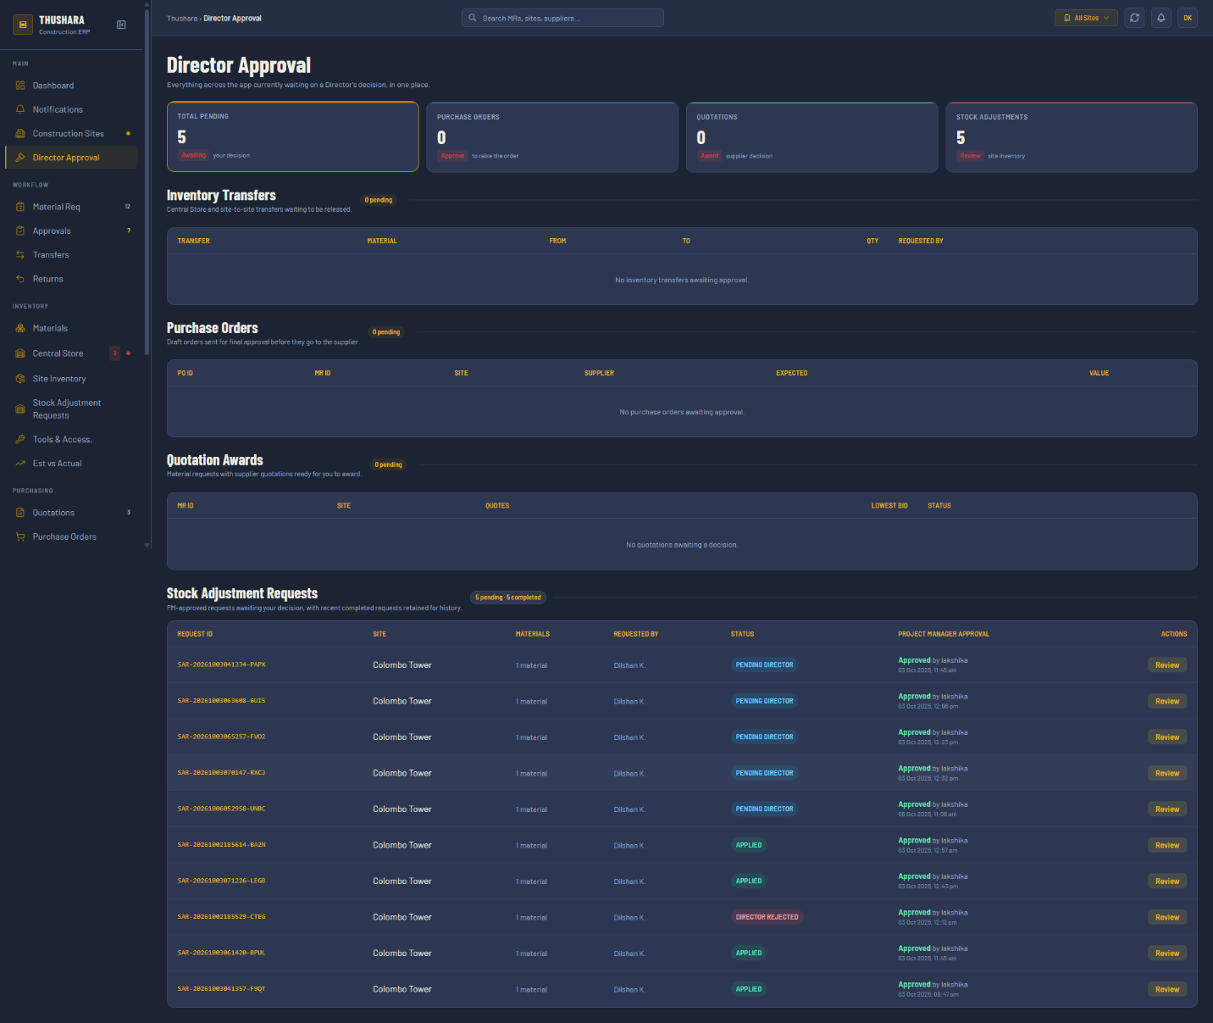Click the Transfers arrows icon
This screenshot has height=1023, width=1213.
click(x=20, y=255)
